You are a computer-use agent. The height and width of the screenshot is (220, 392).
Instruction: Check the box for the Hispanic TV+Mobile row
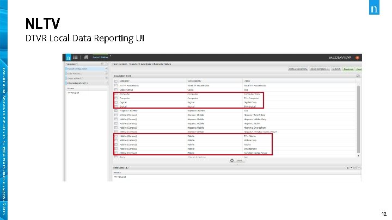point(116,115)
